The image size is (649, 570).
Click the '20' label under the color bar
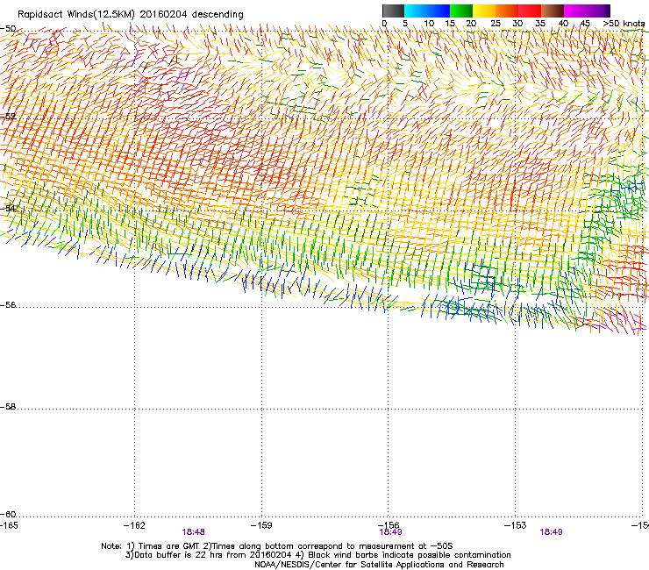pyautogui.click(x=471, y=24)
